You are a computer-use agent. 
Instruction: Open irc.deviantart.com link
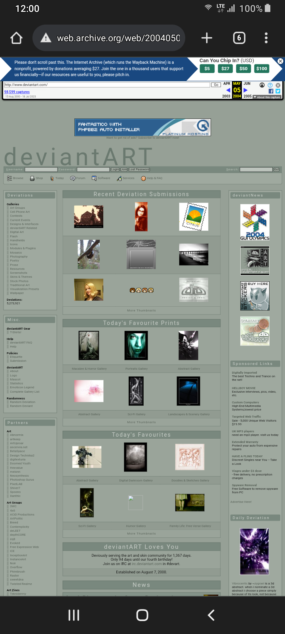[x=147, y=563]
